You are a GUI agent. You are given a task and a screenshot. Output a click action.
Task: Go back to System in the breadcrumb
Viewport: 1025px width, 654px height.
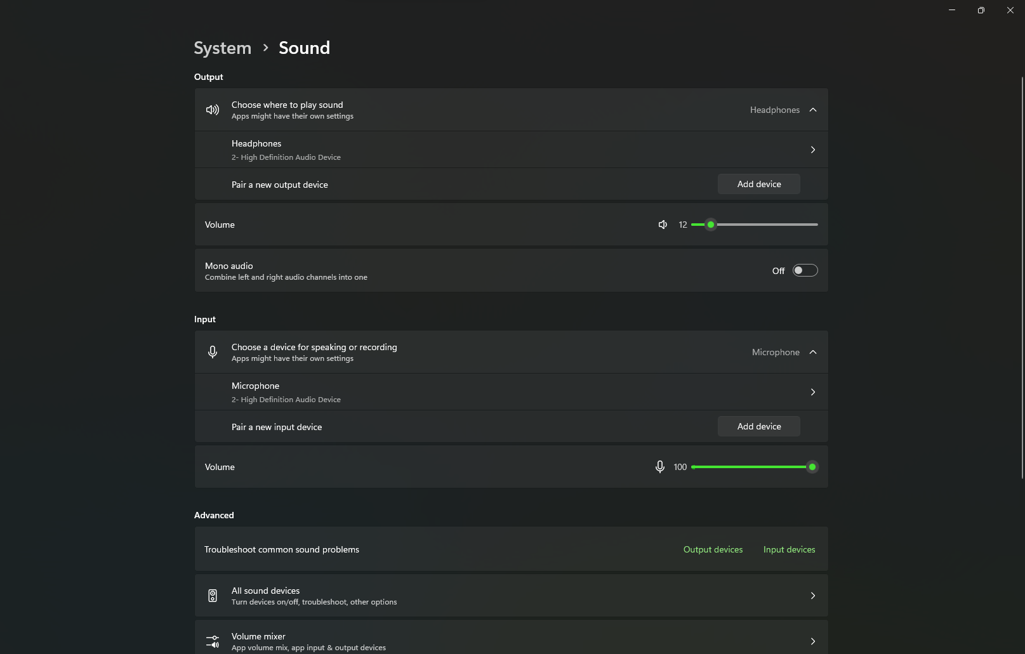pyautogui.click(x=222, y=48)
